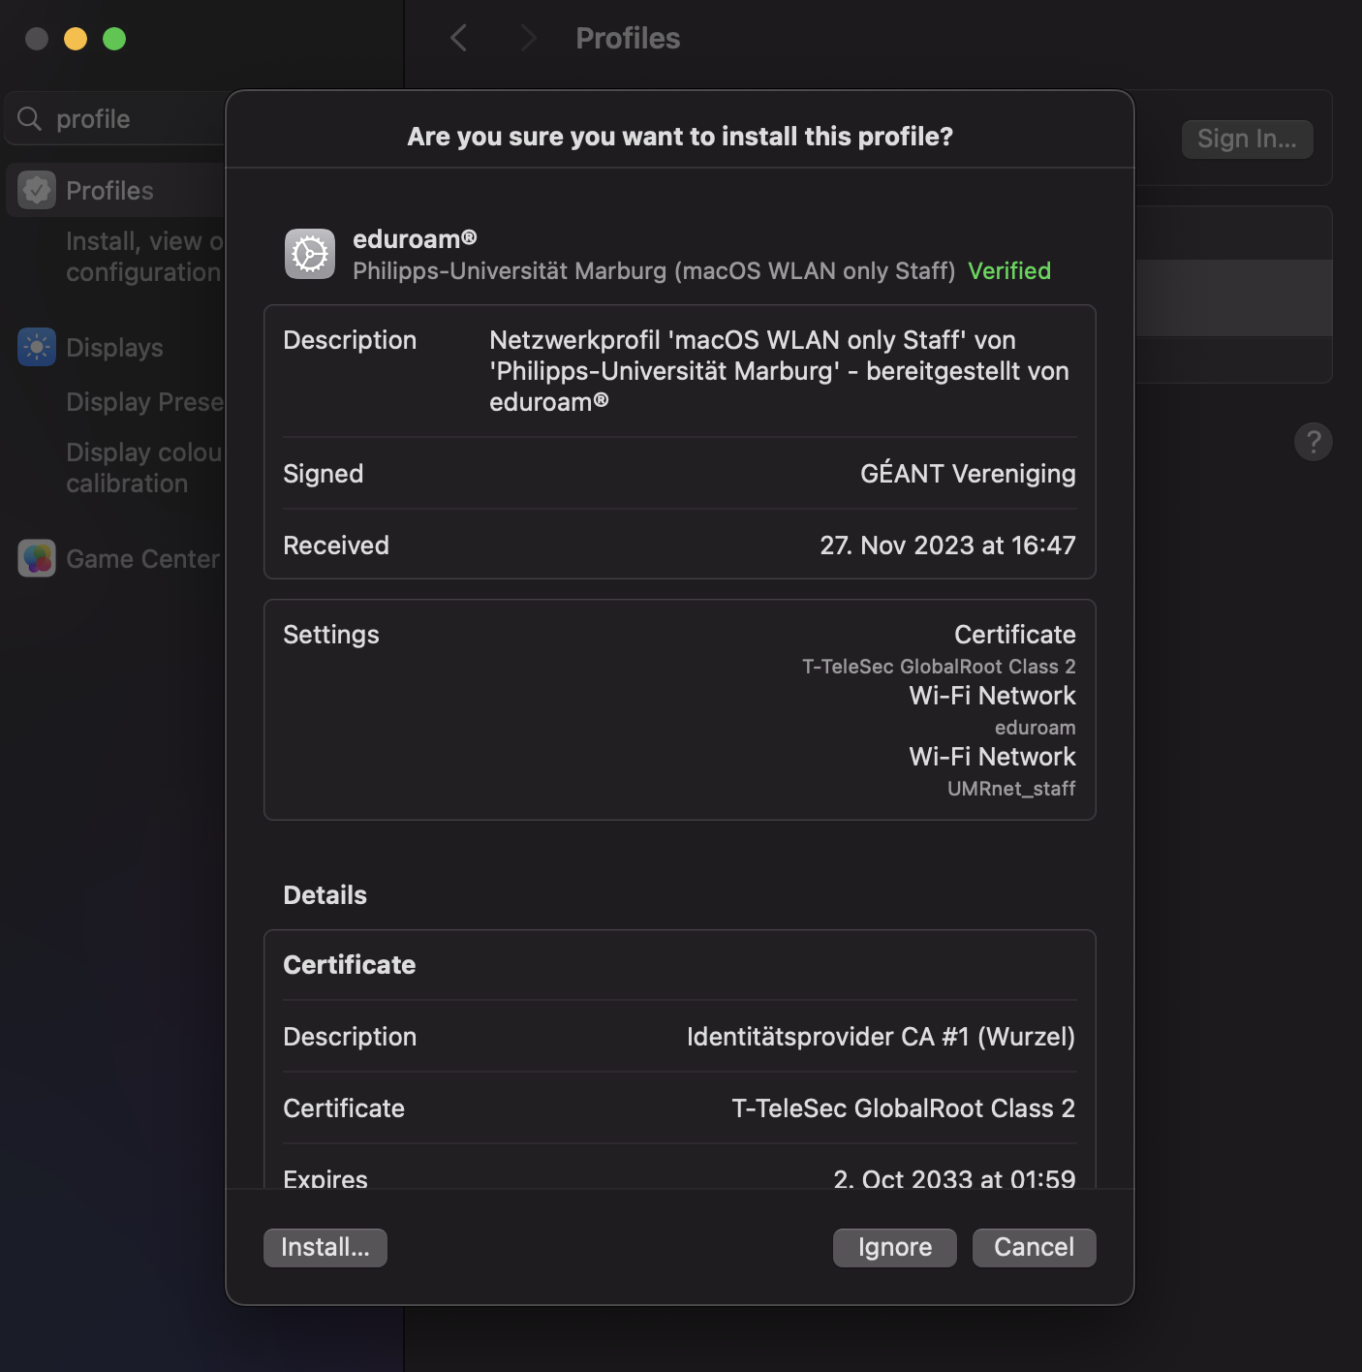Go back with the left chevron
The height and width of the screenshot is (1372, 1362).
click(x=459, y=39)
